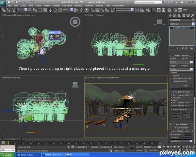The height and width of the screenshot is (157, 196).
Task: Open the mr Sky skylight type dropdown
Action: point(182,69)
